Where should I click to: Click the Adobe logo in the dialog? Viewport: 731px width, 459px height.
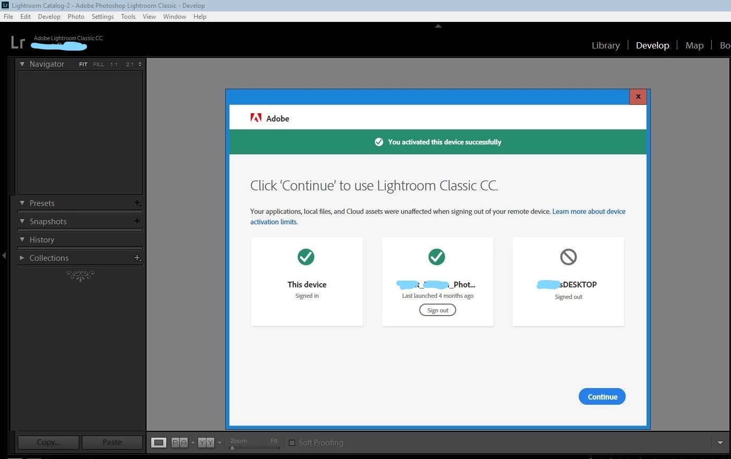(256, 118)
